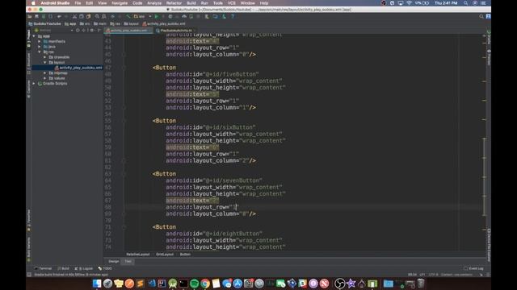Viewport: 517px width, 290px height.
Task: Click the RelativeLayout breadcrumb
Action: coord(138,255)
